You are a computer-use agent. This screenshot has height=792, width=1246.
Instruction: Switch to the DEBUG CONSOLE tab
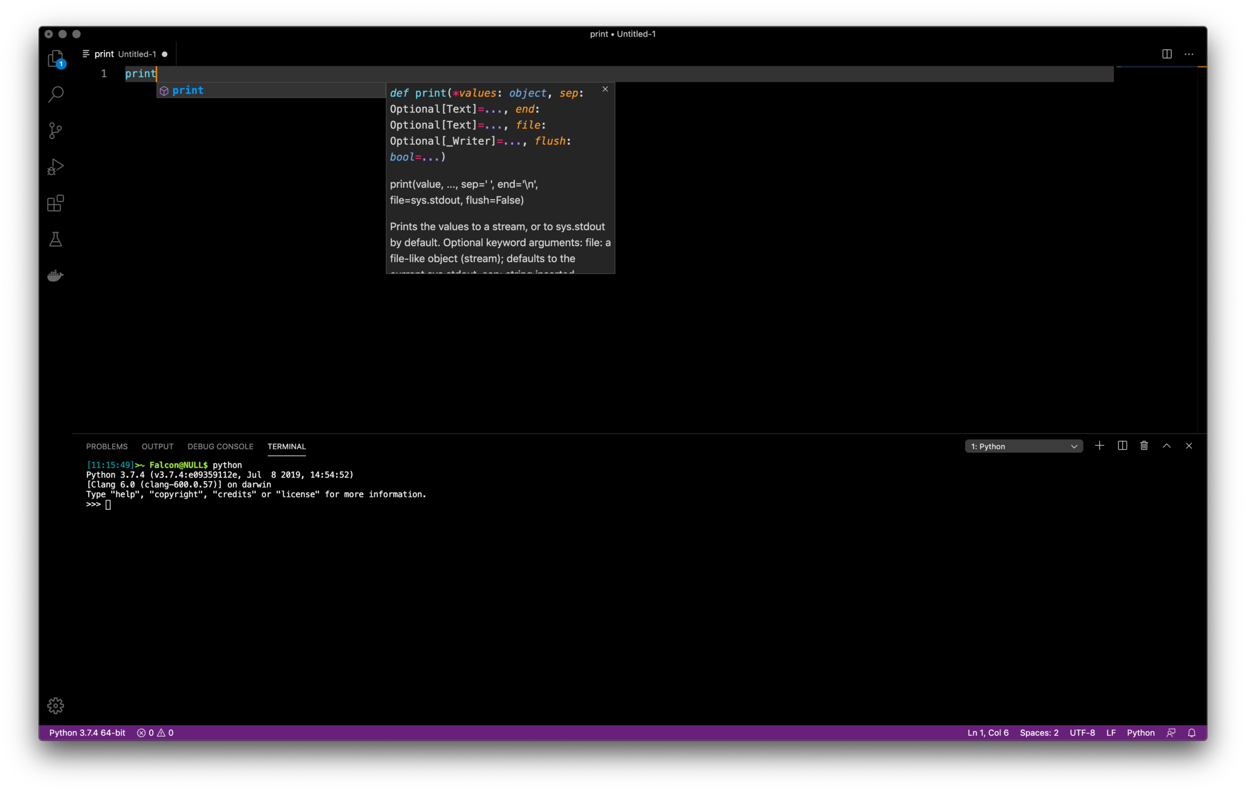(x=220, y=446)
